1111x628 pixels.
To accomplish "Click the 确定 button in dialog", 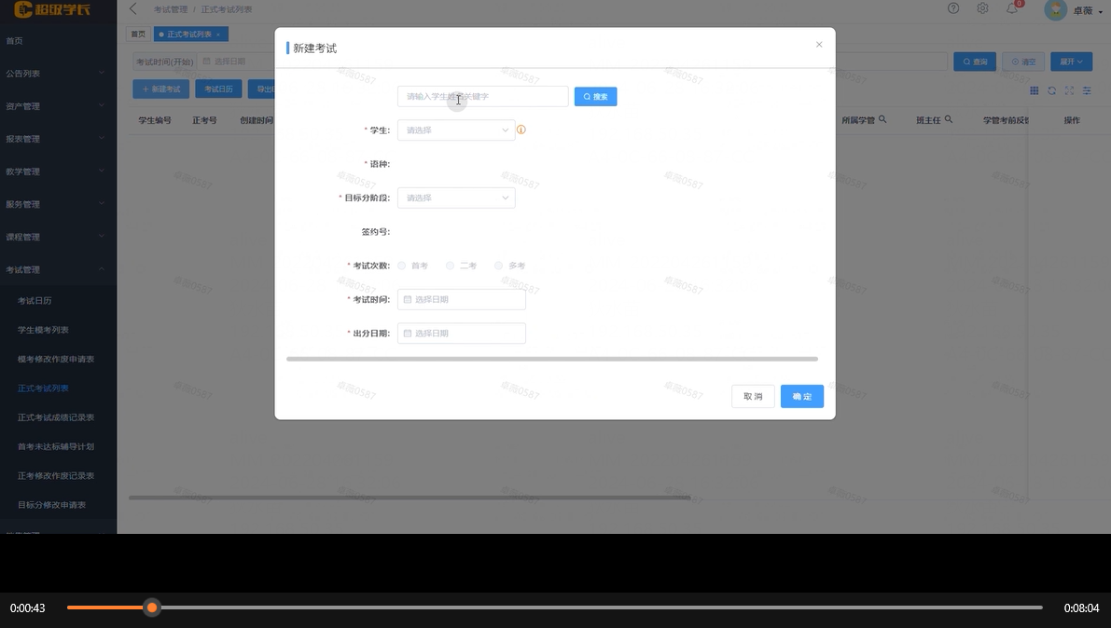I will point(802,396).
